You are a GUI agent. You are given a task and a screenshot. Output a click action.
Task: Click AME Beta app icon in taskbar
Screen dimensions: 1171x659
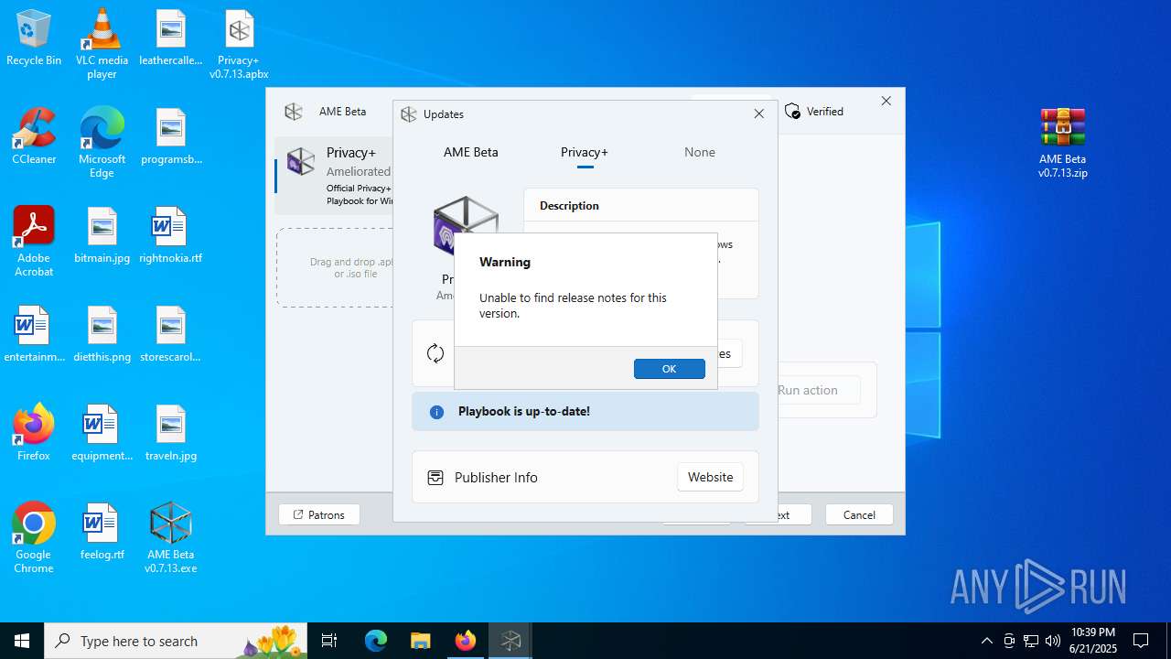coord(510,641)
